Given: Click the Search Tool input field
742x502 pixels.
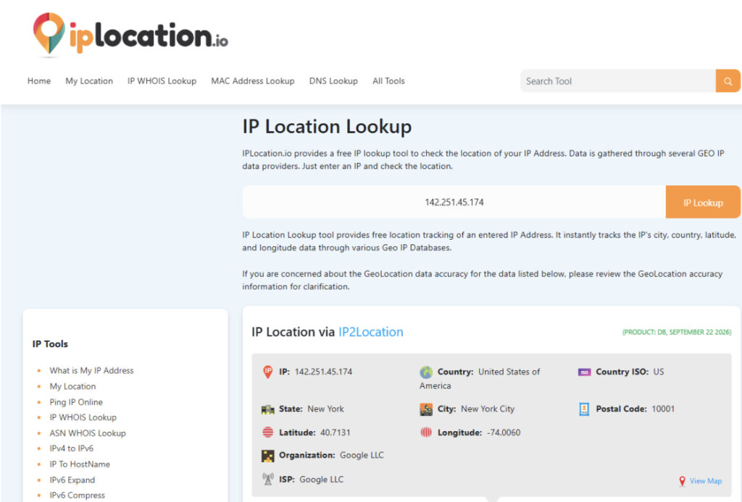Looking at the screenshot, I should pos(618,81).
